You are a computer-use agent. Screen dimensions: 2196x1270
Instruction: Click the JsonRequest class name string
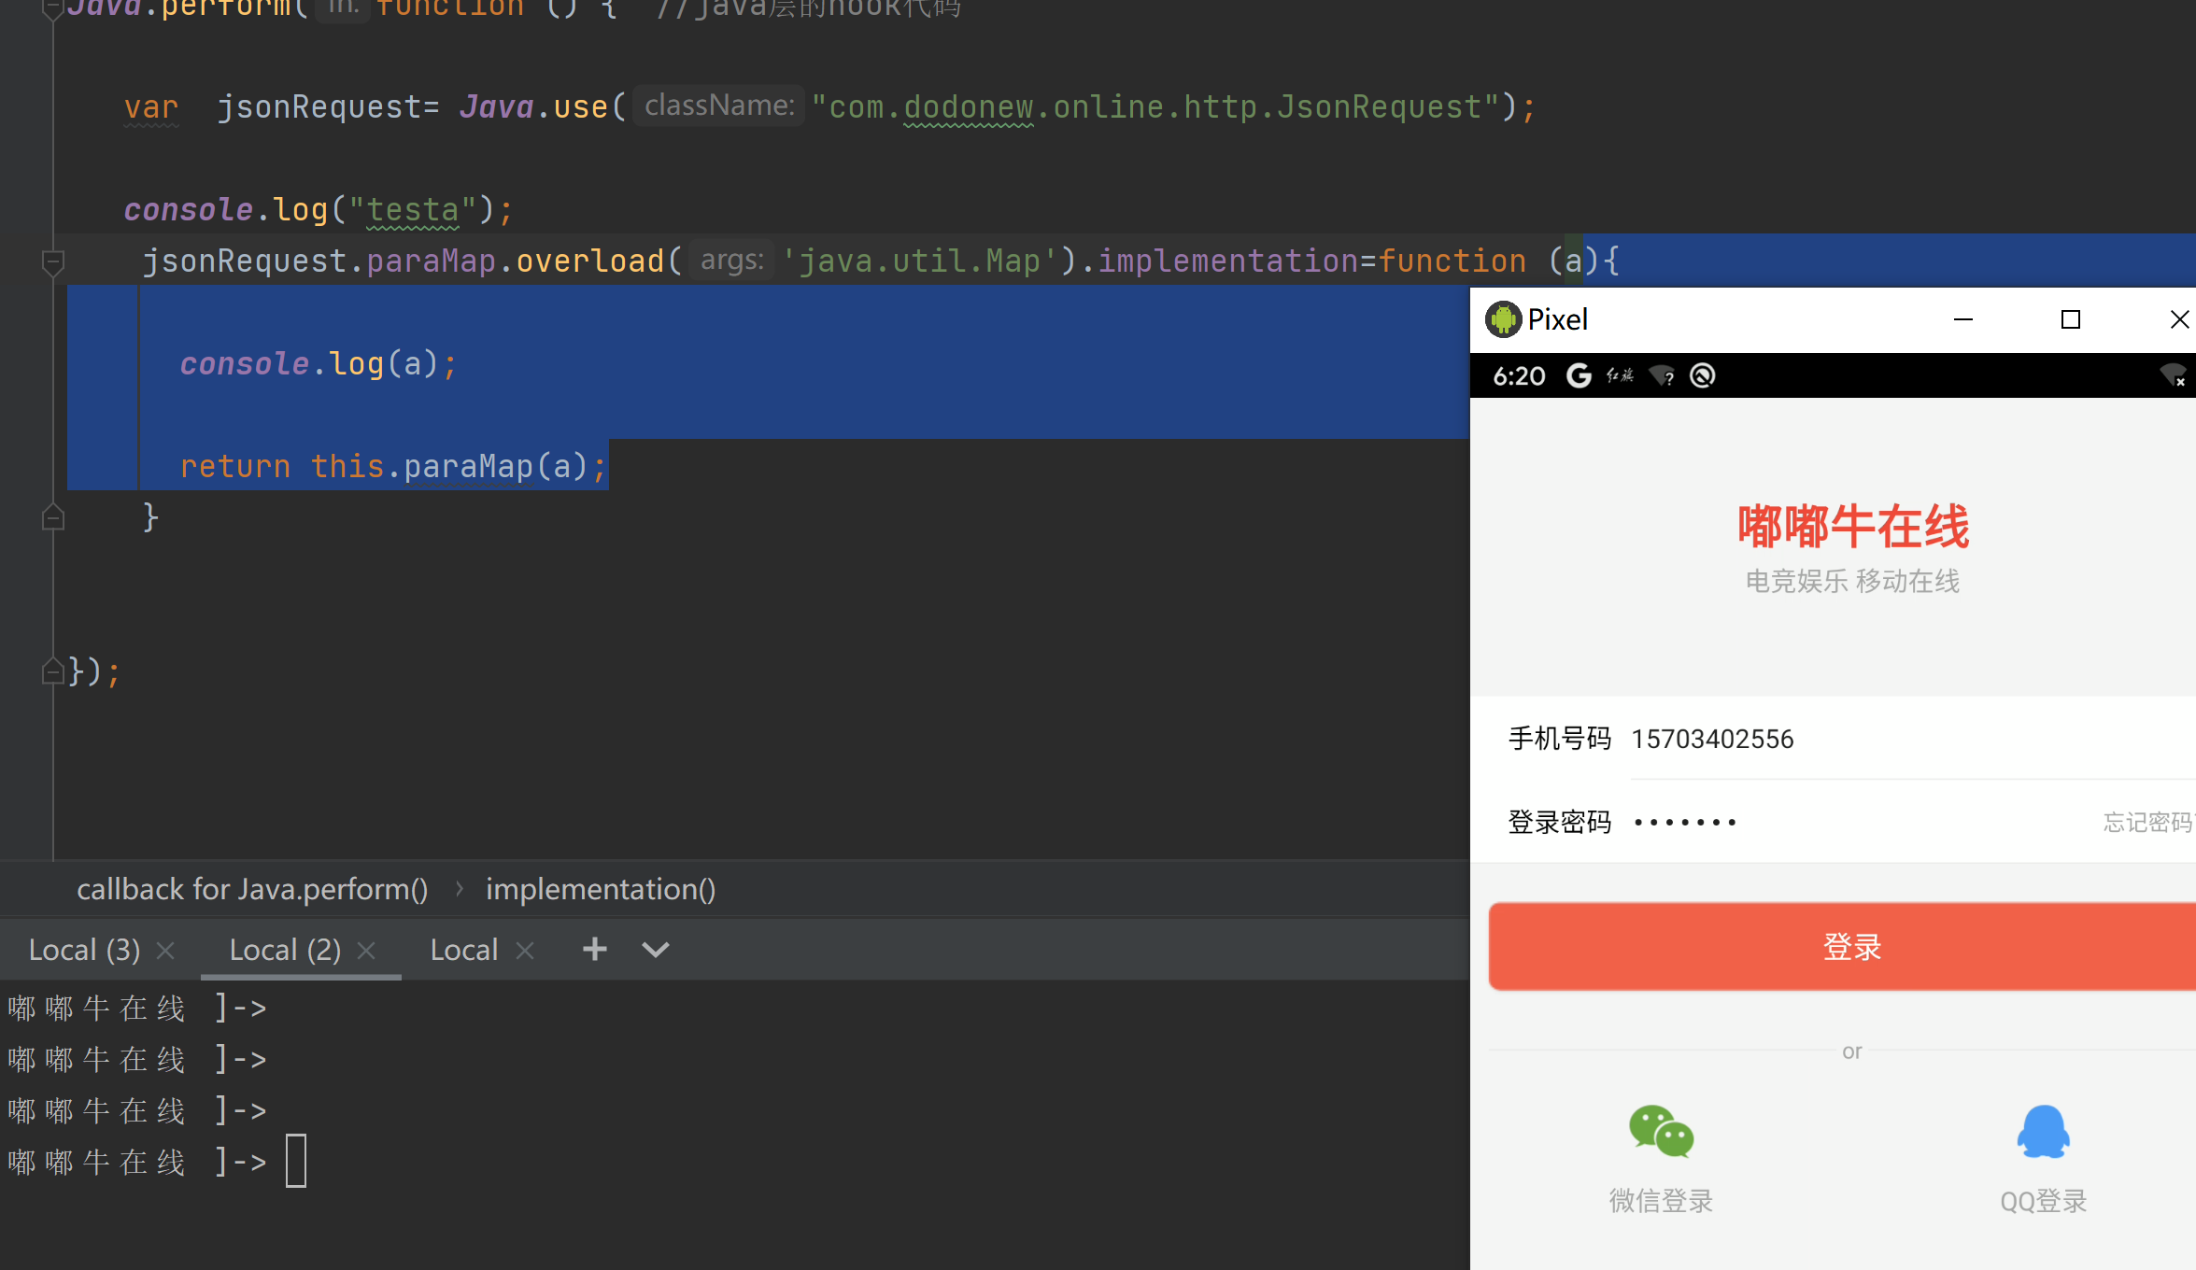1155,107
